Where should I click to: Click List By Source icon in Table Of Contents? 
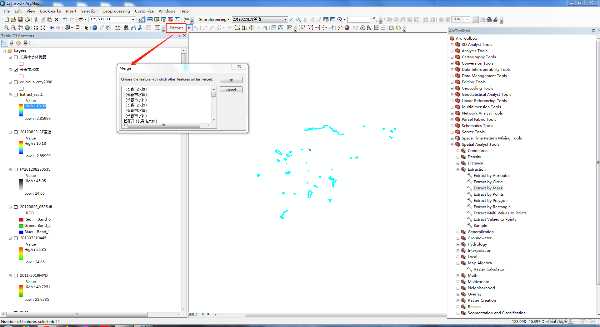click(12, 43)
